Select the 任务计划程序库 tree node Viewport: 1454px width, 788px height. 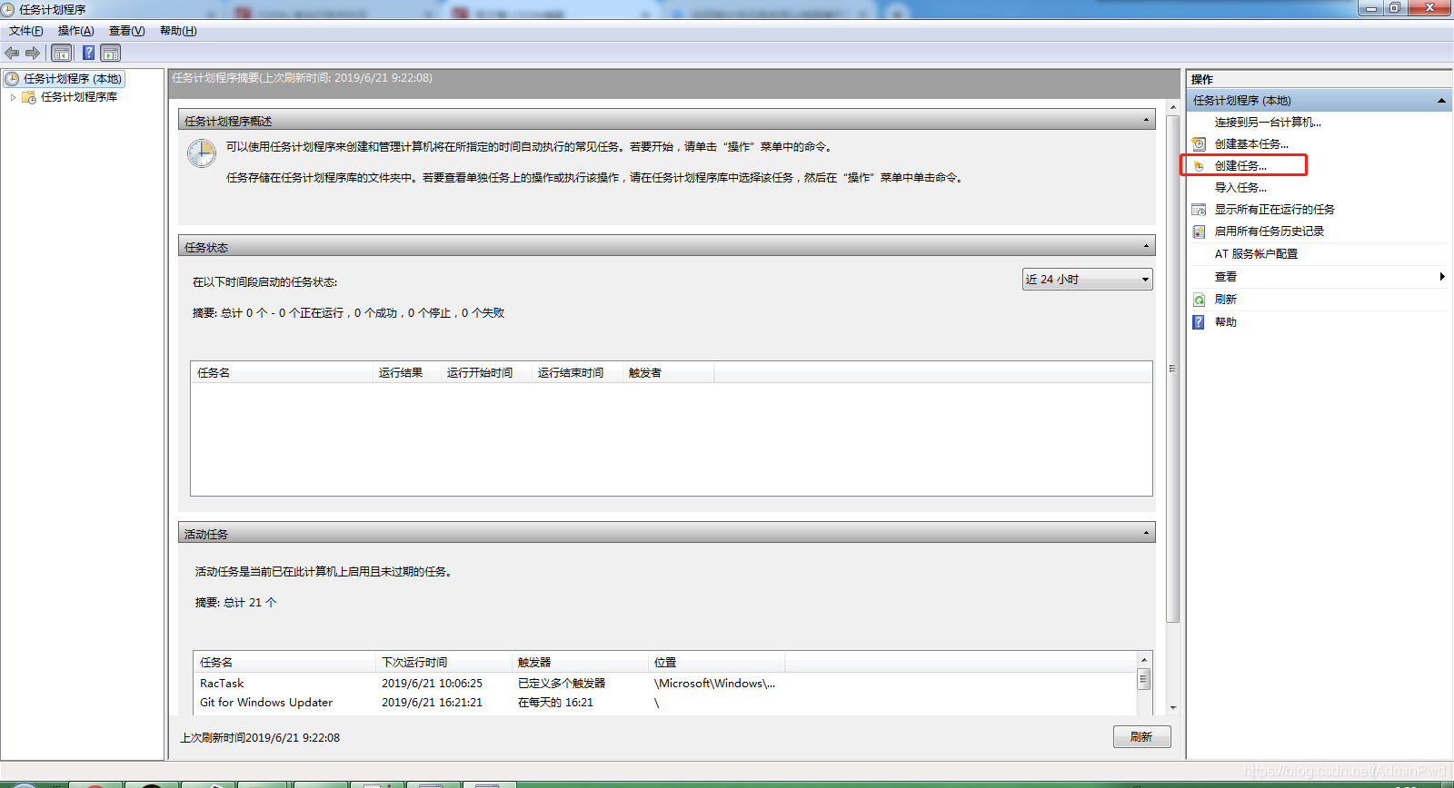pos(79,97)
